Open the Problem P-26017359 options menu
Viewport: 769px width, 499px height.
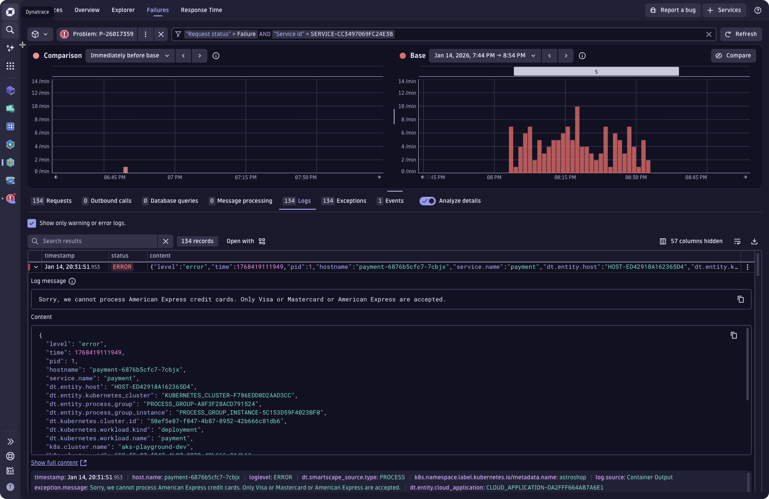click(146, 34)
